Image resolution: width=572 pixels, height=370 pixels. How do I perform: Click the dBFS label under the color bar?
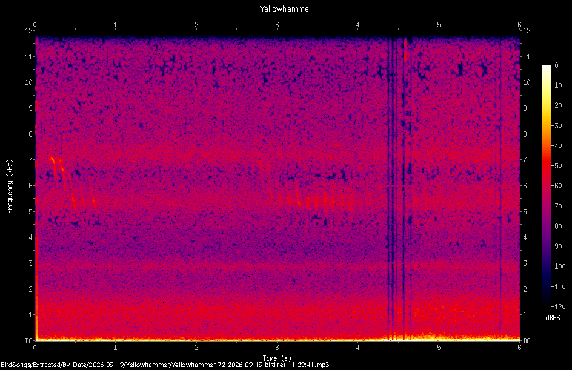point(553,318)
